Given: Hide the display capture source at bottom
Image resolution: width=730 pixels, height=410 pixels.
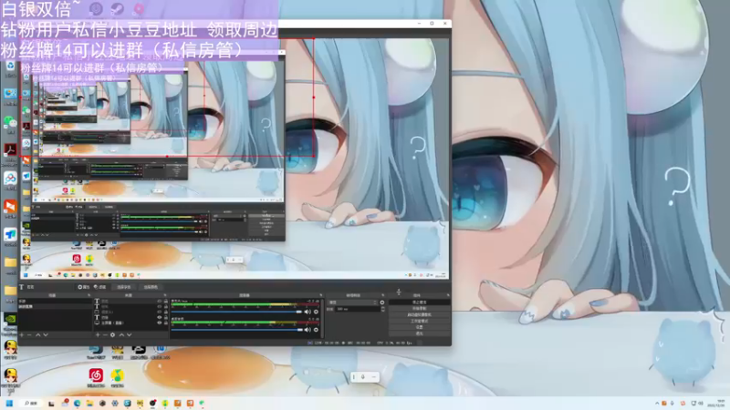Looking at the screenshot, I should pyautogui.click(x=159, y=323).
